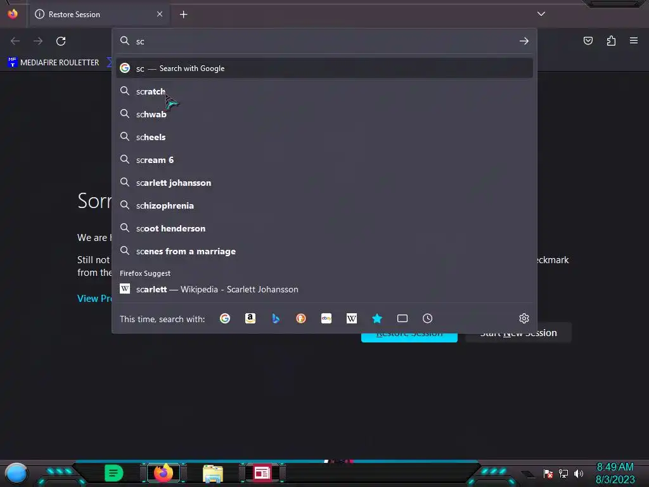
Task: Click the forward navigation arrow
Action: coord(38,41)
